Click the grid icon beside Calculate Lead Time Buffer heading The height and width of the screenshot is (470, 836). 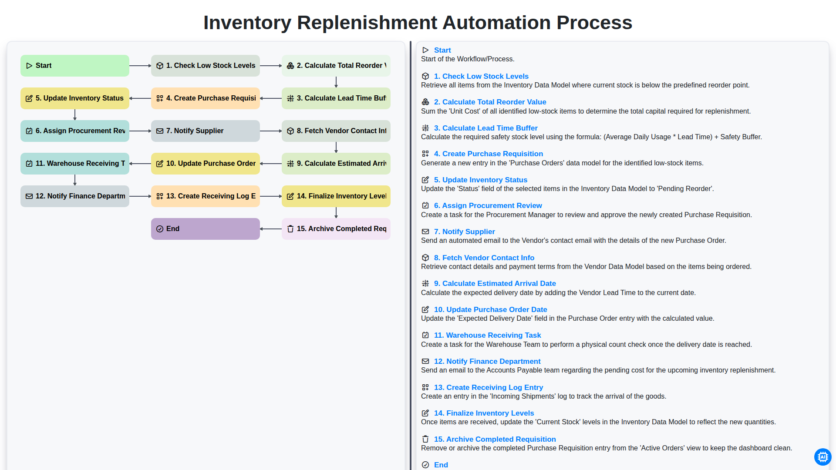coord(425,128)
